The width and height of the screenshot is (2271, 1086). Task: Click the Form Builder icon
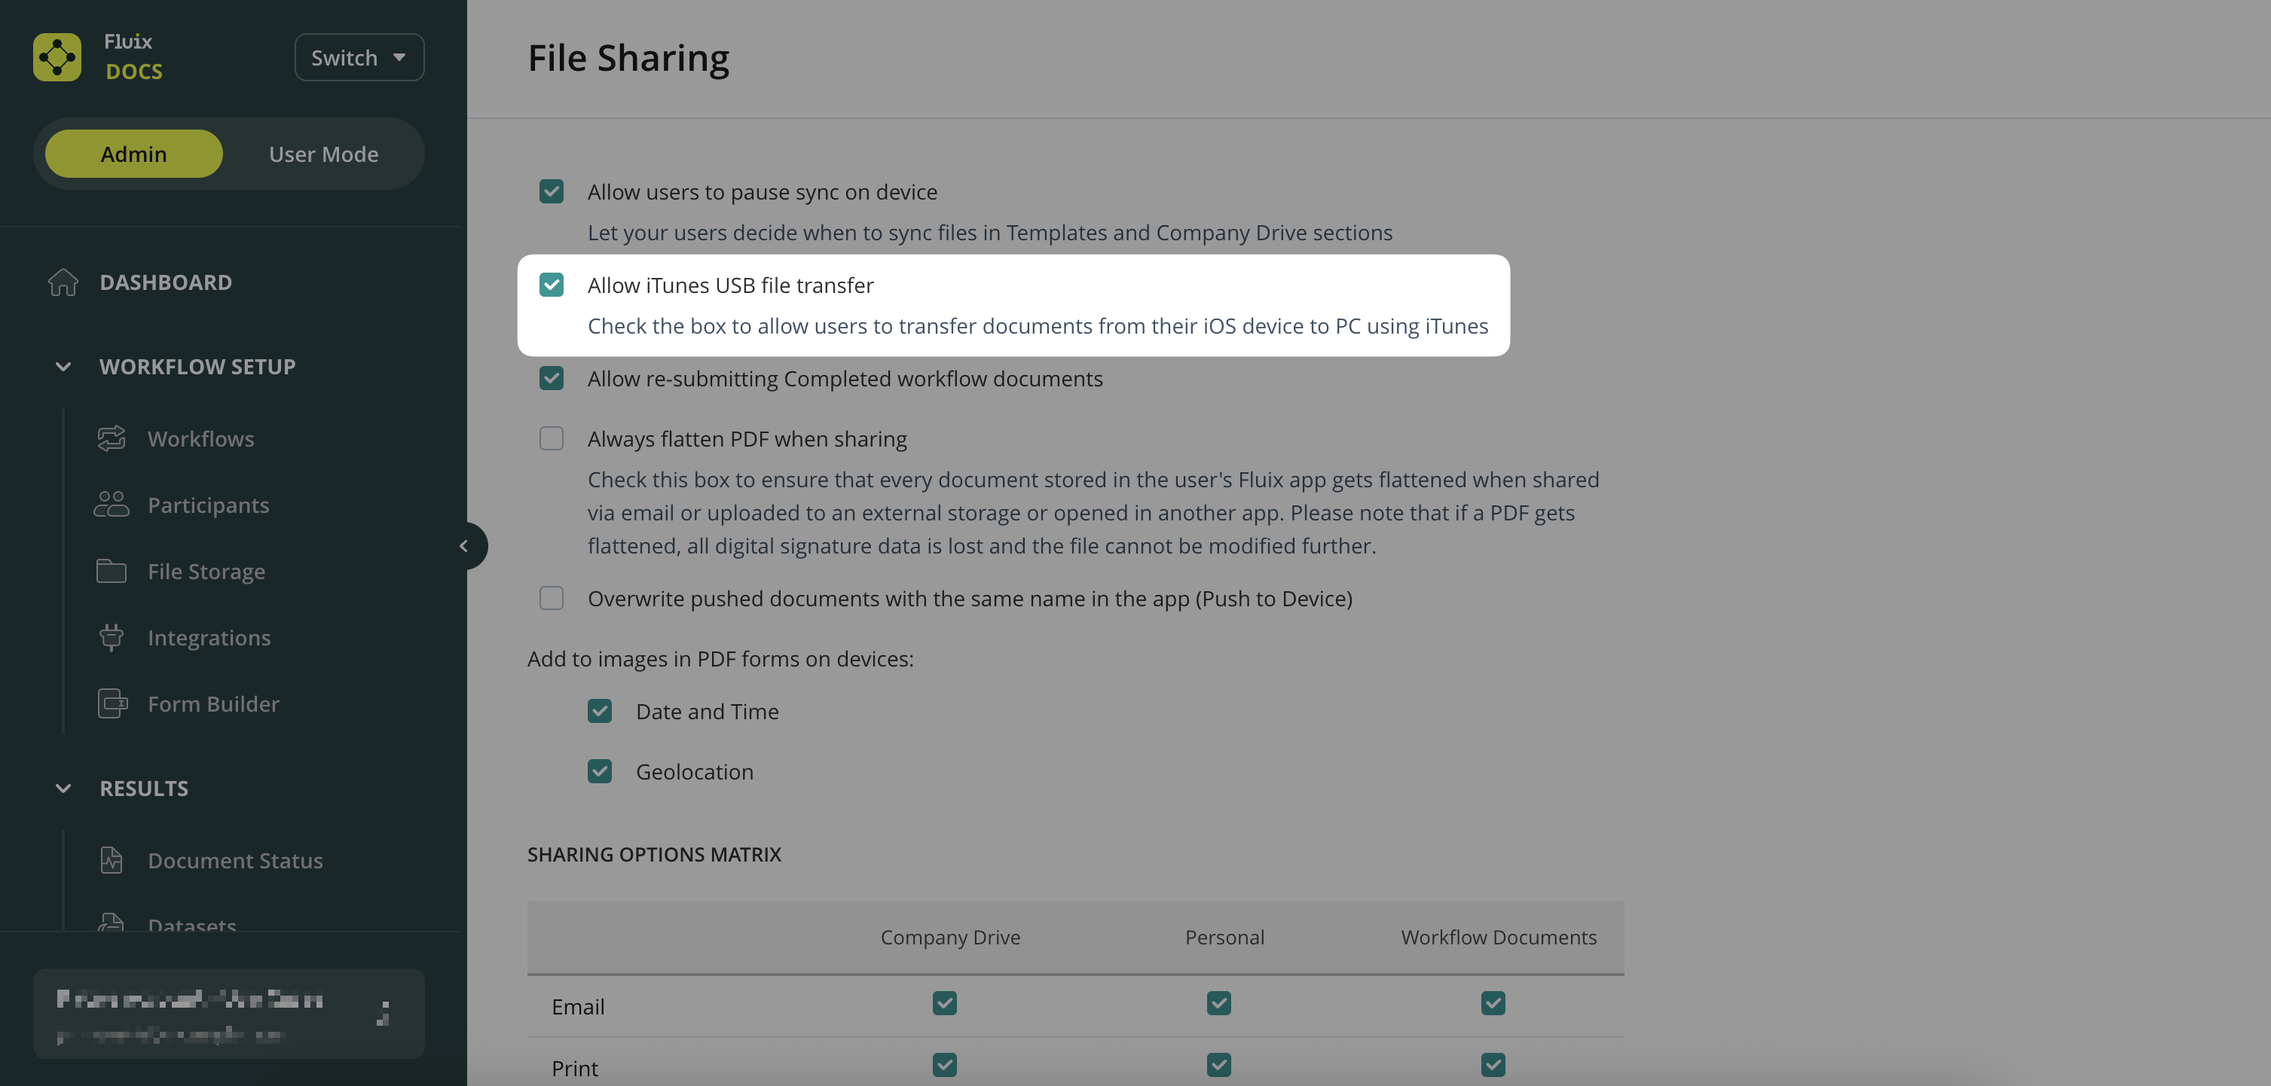(112, 703)
